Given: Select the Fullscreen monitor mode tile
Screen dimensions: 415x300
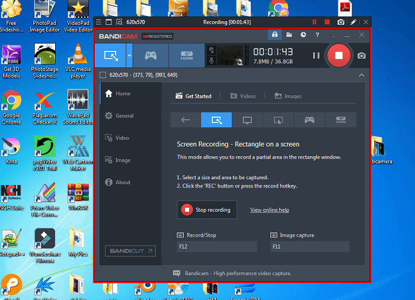Looking at the screenshot, I should [247, 120].
